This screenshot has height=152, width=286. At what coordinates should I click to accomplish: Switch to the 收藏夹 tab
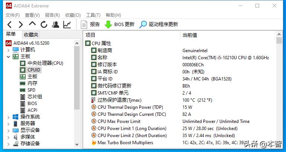pos(31,35)
